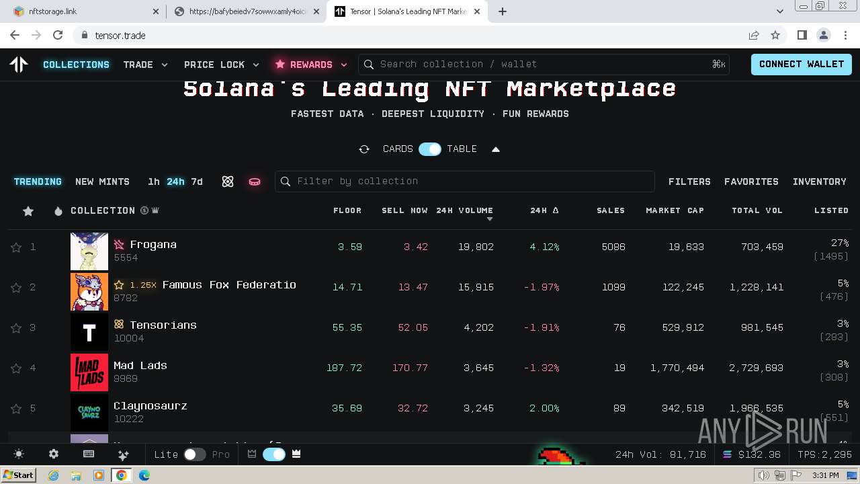
Task: Open keyboard shortcuts icon in footer
Action: 89,454
